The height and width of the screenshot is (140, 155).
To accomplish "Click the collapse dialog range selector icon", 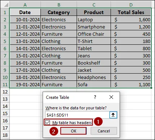I will (113, 115).
